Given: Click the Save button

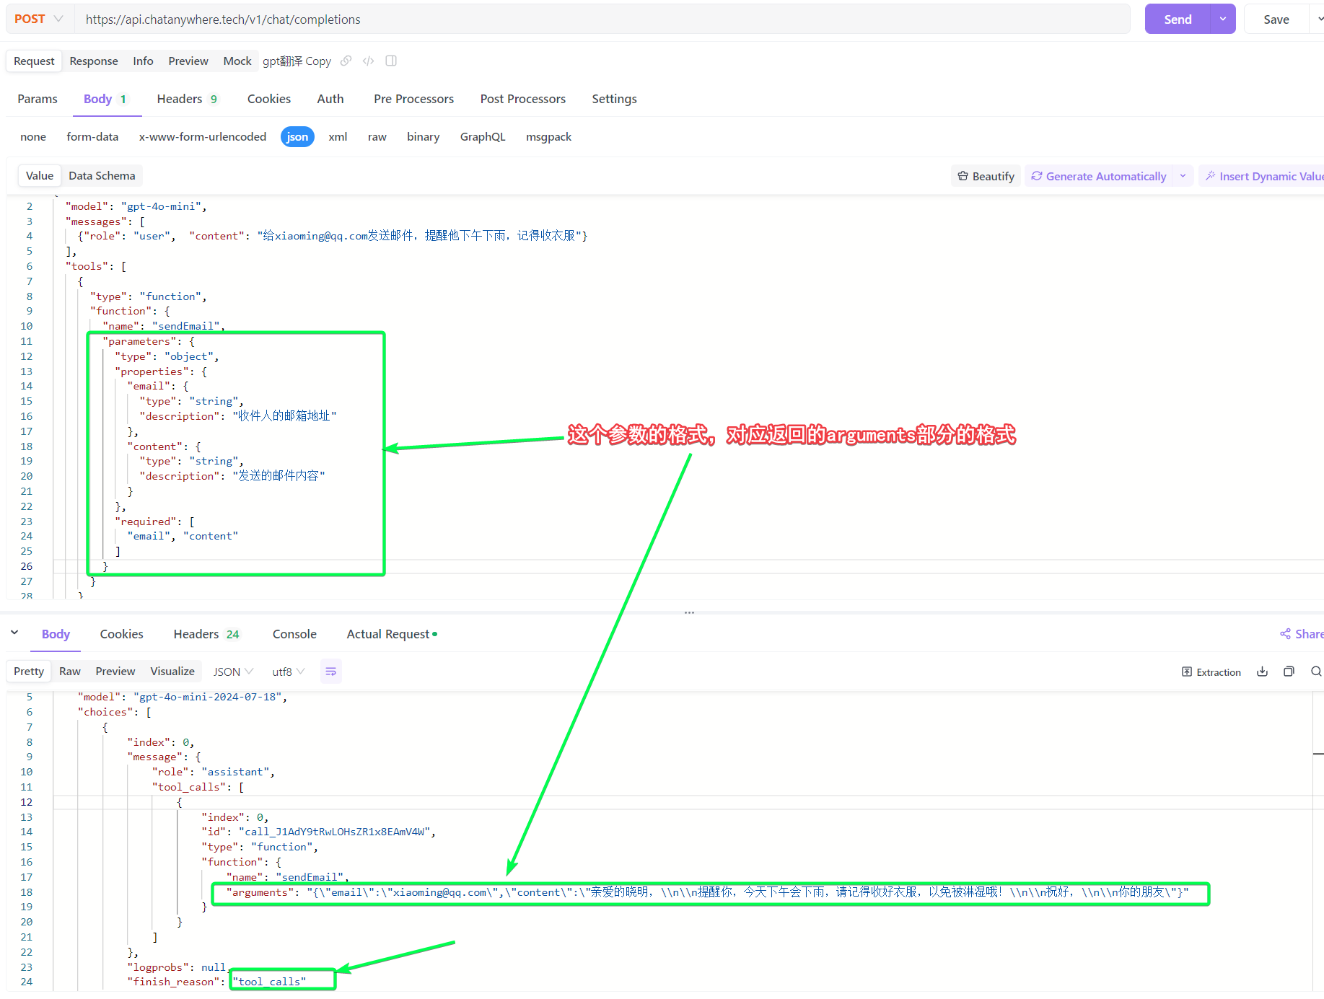Looking at the screenshot, I should pyautogui.click(x=1276, y=19).
